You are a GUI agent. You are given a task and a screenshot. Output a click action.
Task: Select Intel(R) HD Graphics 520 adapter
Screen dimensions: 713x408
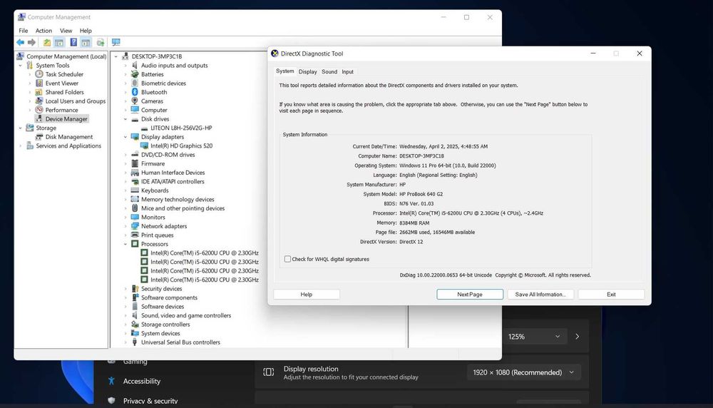[181, 146]
